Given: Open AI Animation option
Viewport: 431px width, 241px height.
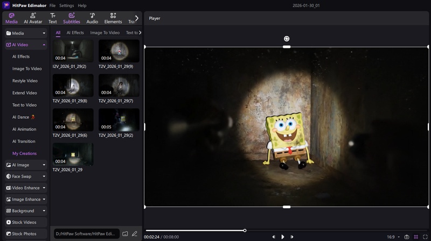Looking at the screenshot, I should [24, 129].
